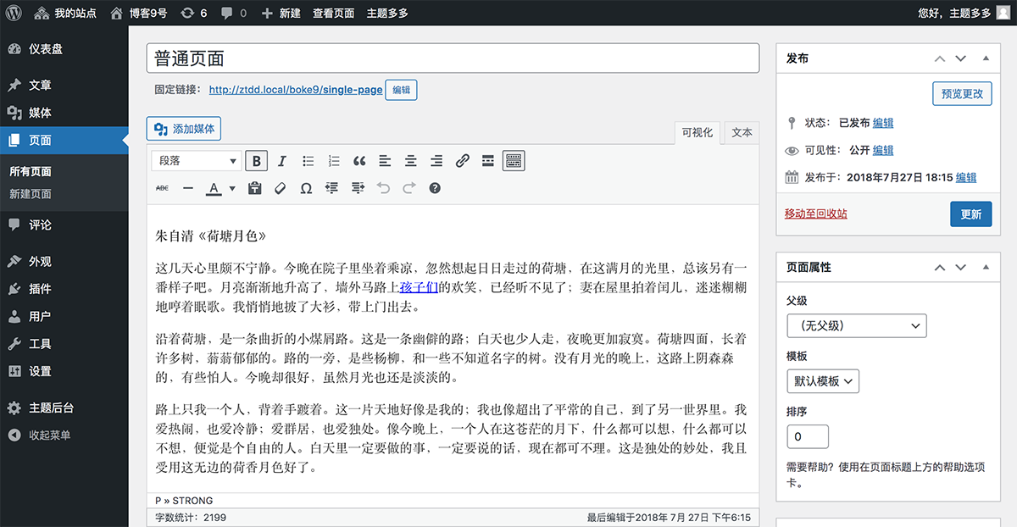Open 工具 menu in sidebar
1017x527 pixels.
[x=64, y=343]
